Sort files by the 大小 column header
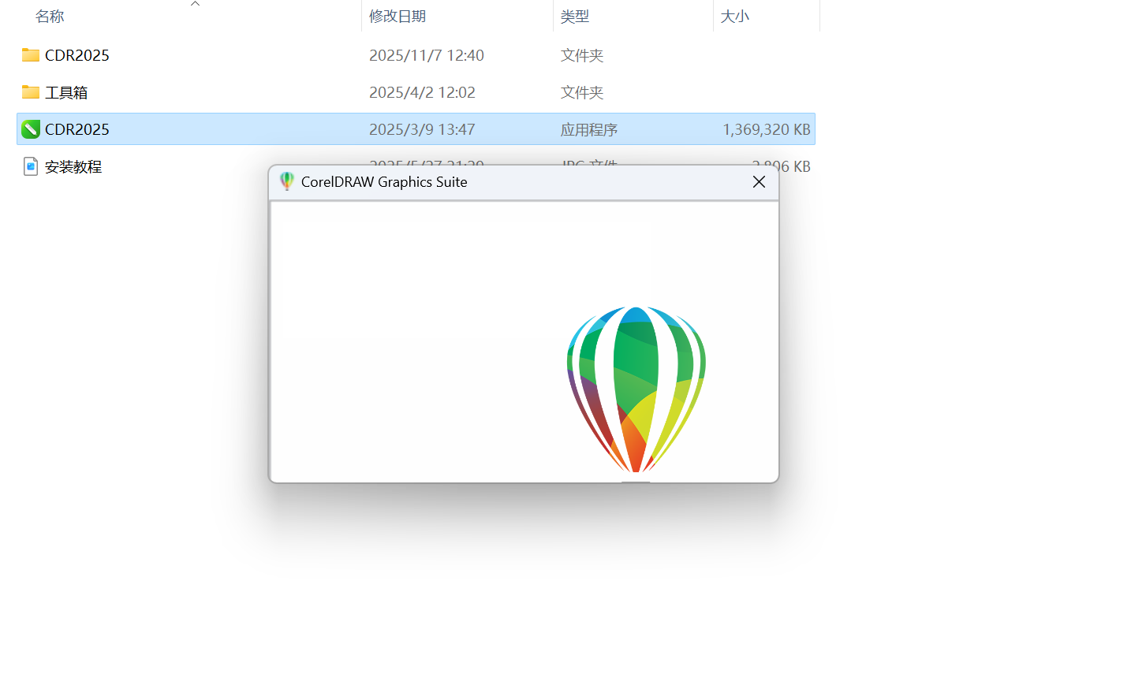1131x700 pixels. (x=735, y=16)
